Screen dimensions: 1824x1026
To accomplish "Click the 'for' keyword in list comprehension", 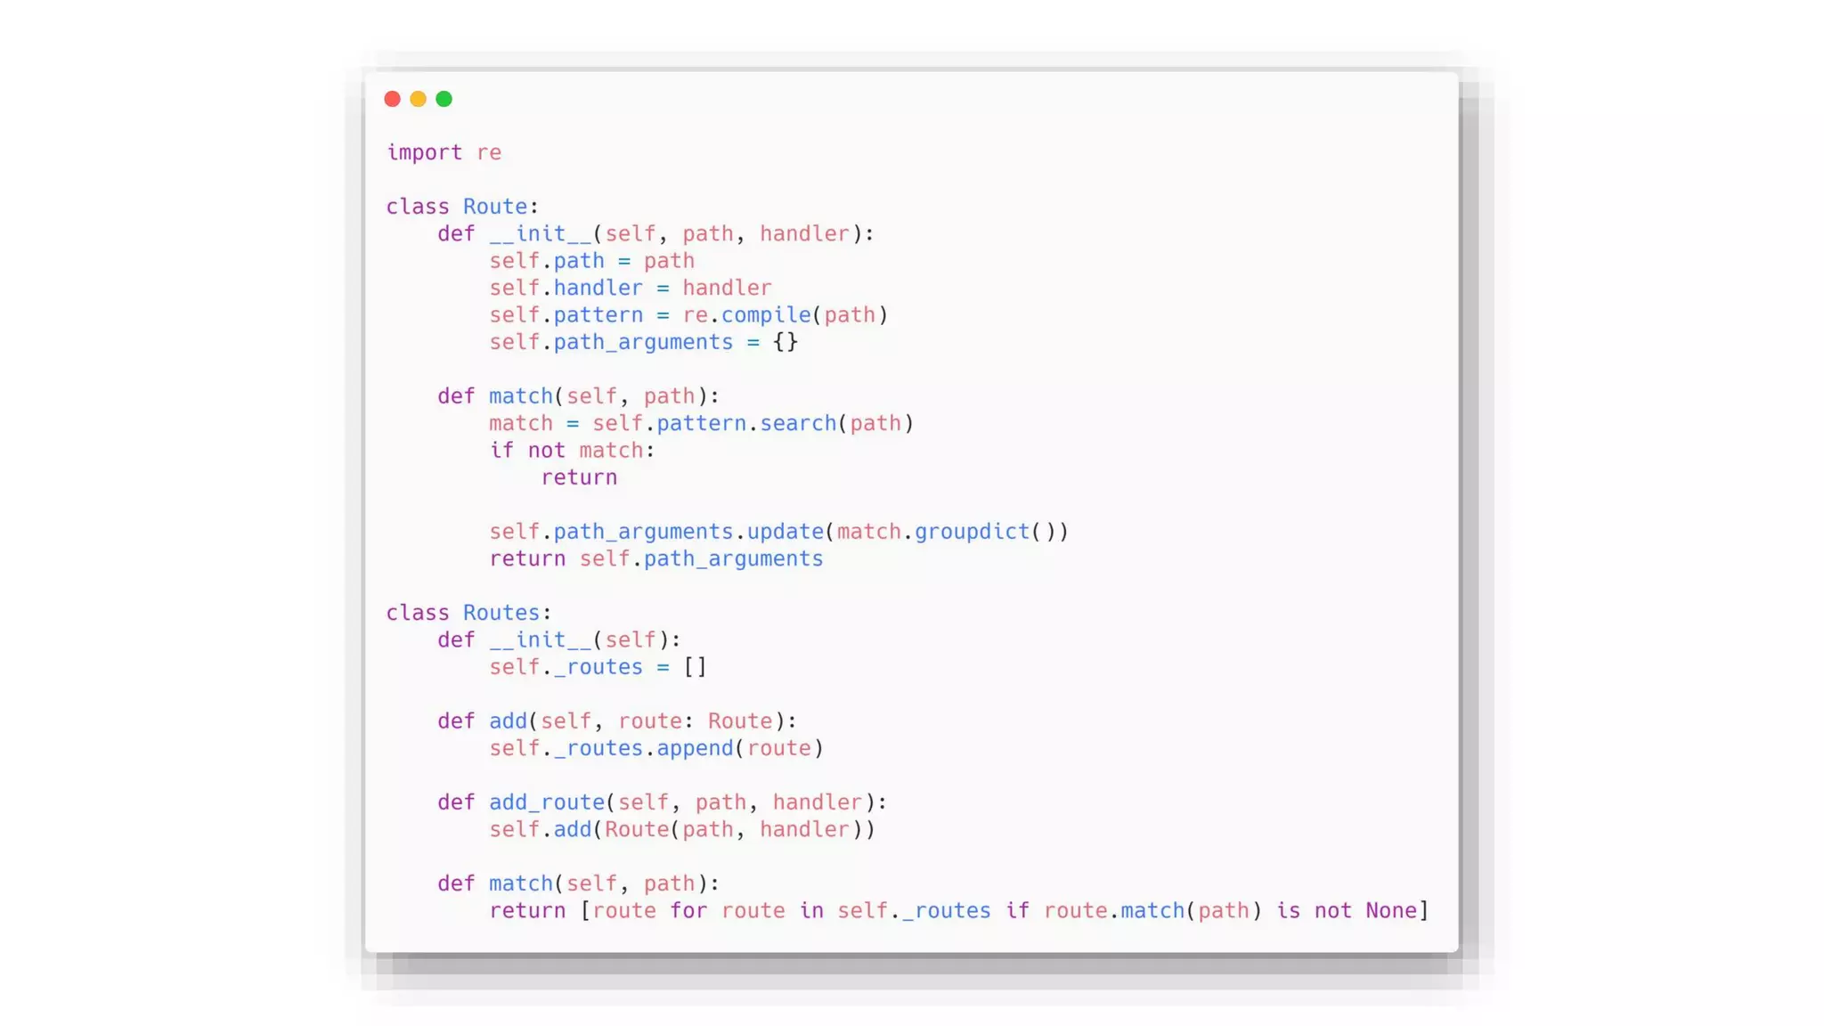I will click(x=688, y=910).
